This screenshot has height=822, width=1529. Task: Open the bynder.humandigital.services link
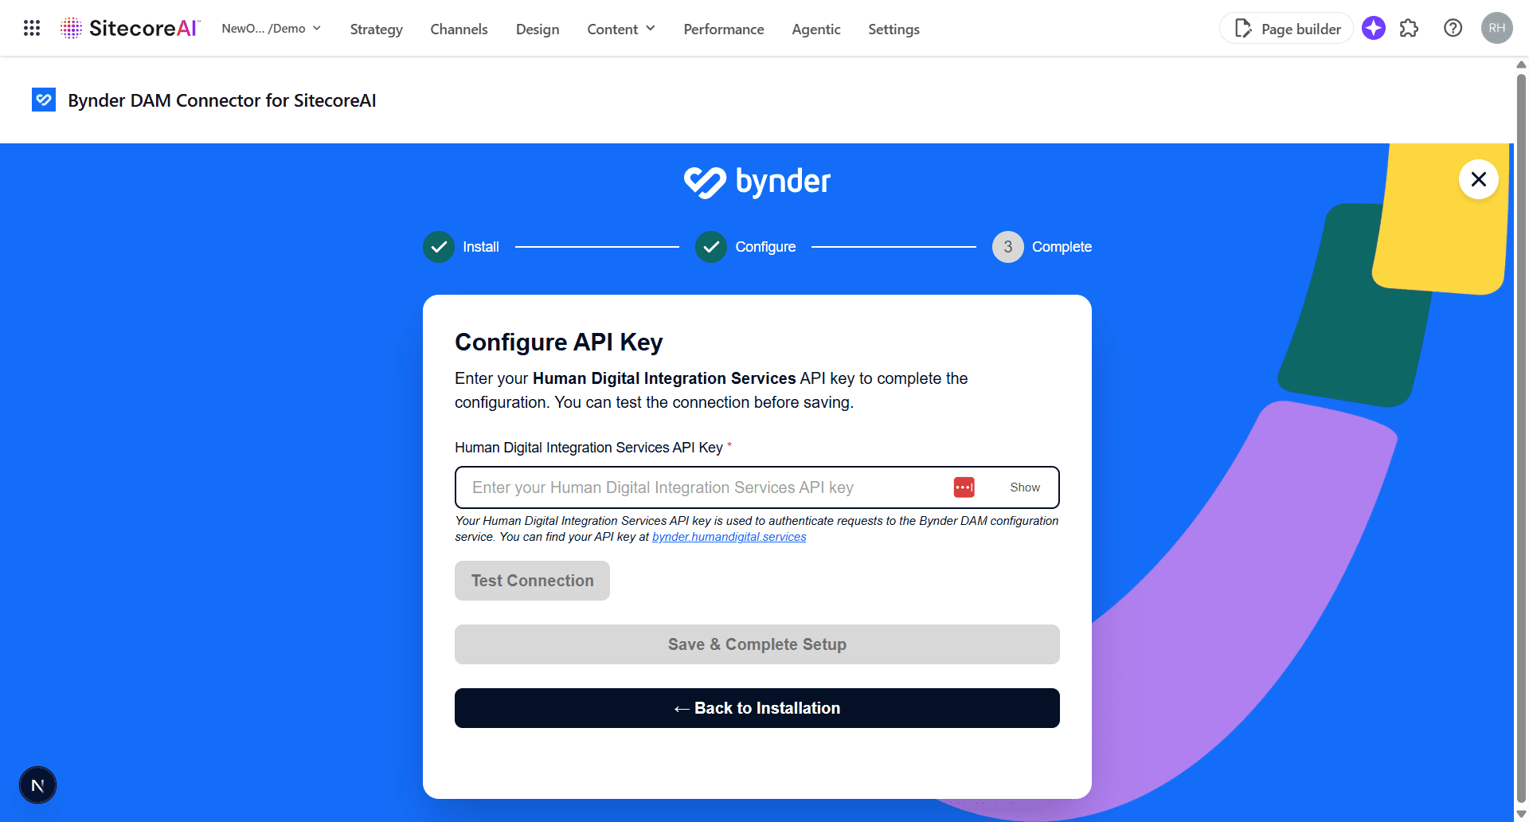[729, 536]
